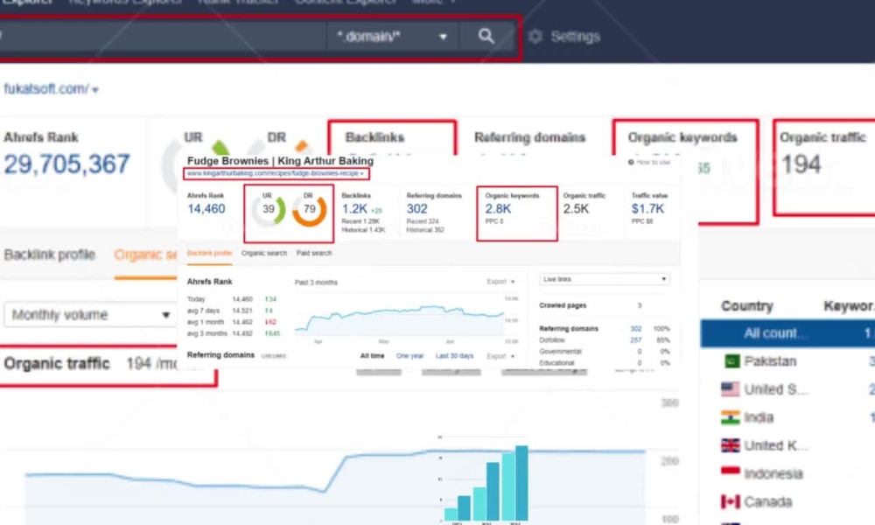Open the Live links dropdown
Viewport: 875px width, 525px height.
point(605,279)
